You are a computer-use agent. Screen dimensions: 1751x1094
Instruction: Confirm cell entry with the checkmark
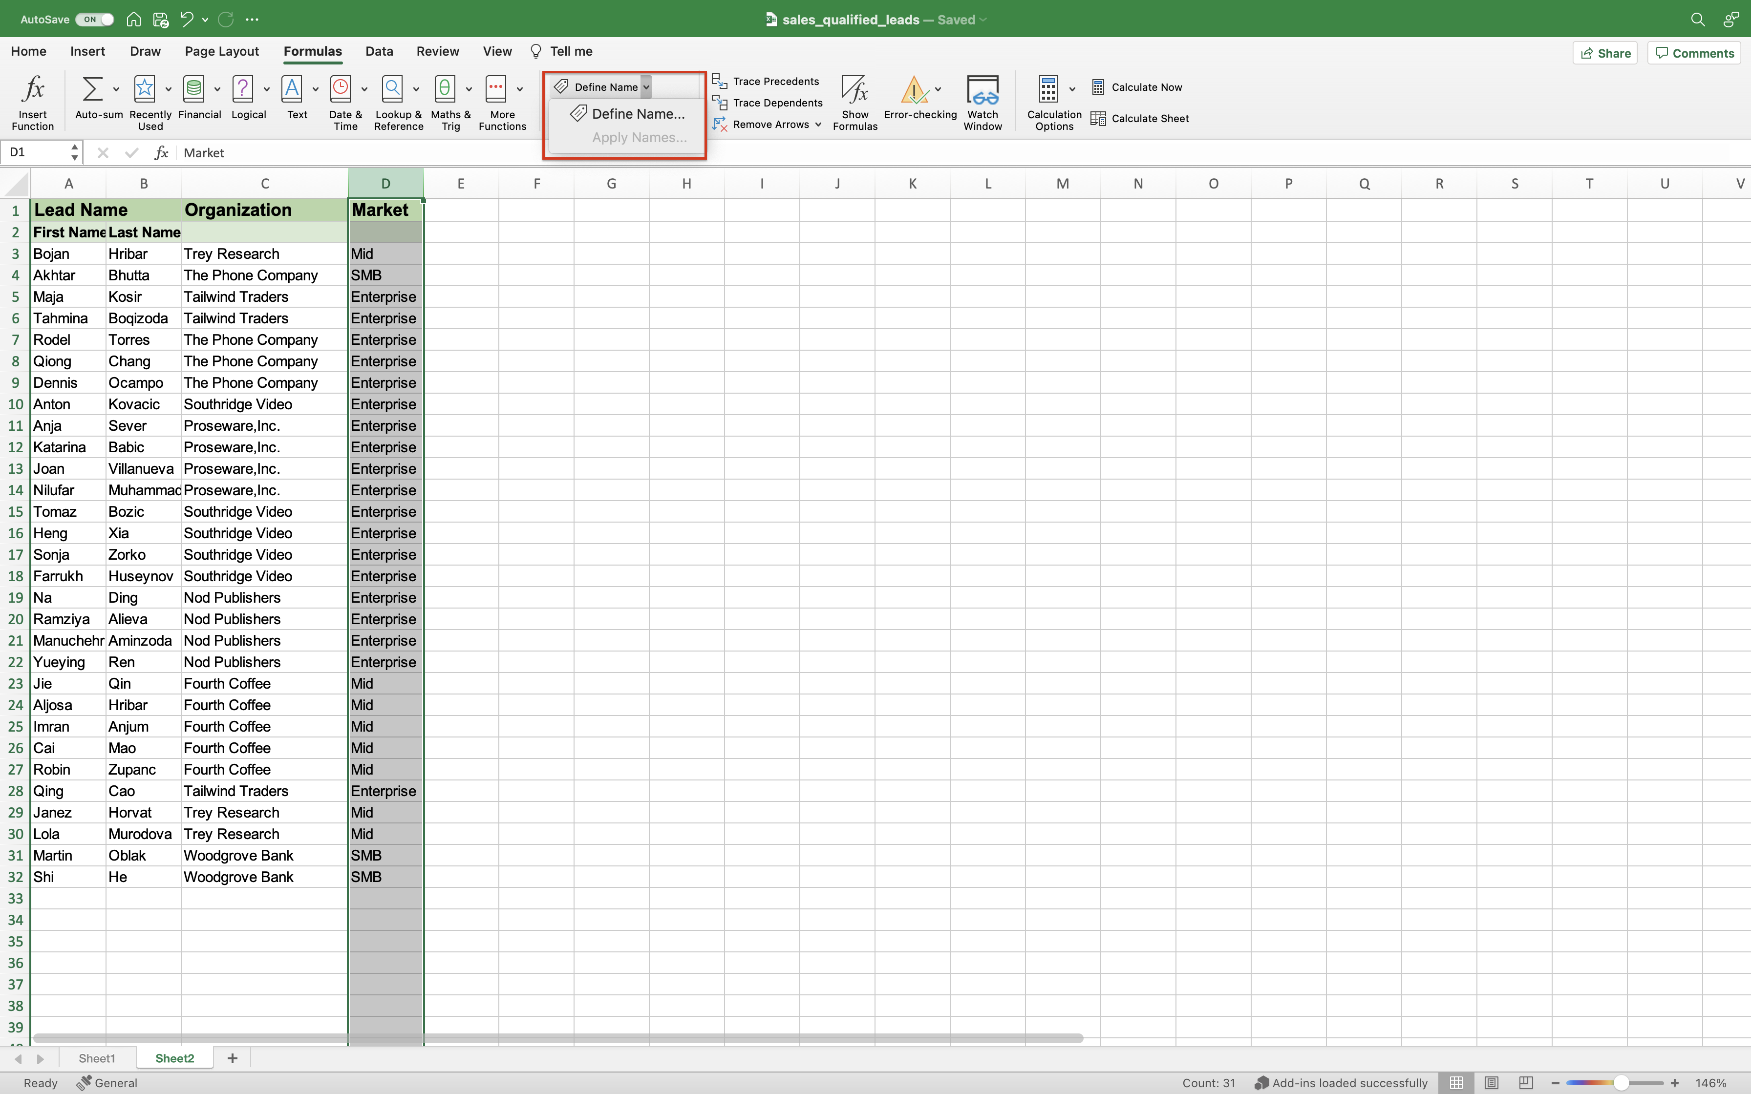131,153
